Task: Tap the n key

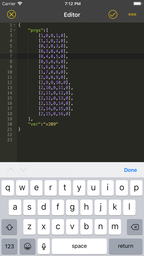Action: pos(101,227)
